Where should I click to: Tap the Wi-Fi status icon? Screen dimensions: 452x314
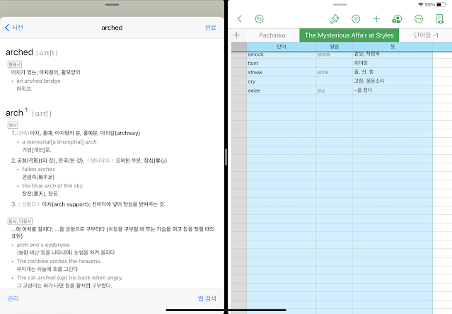pos(421,5)
